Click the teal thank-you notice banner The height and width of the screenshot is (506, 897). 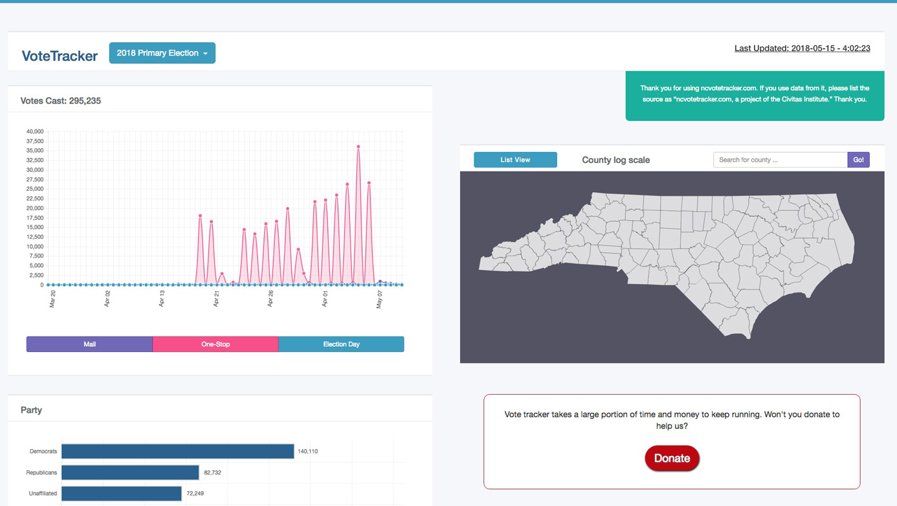click(755, 94)
